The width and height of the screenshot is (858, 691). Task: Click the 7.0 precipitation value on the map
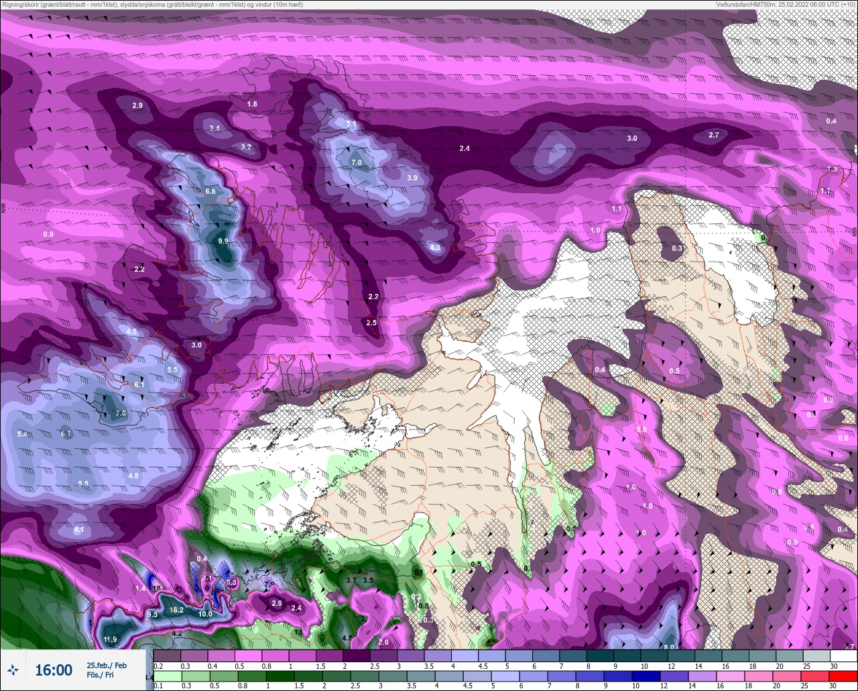(x=357, y=162)
